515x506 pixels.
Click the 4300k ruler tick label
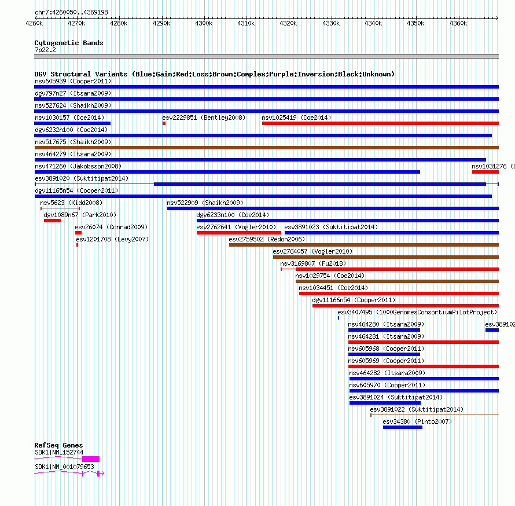tap(204, 23)
